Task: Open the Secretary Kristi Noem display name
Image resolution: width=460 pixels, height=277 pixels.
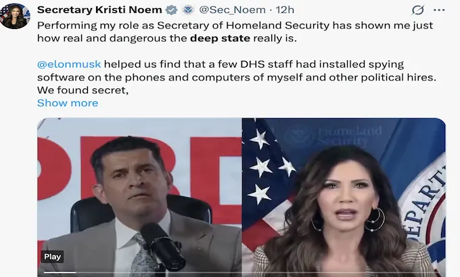Action: coord(99,10)
